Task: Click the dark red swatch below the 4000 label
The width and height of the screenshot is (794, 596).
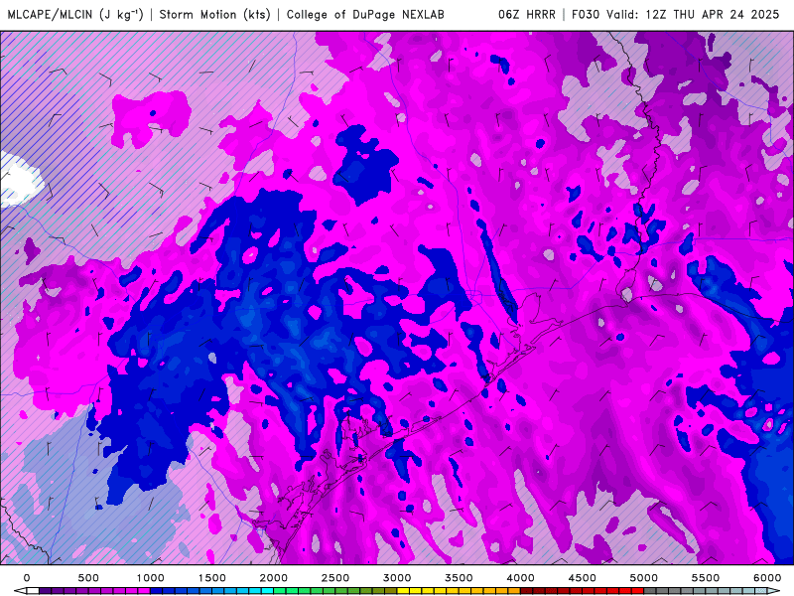Action: tap(527, 591)
